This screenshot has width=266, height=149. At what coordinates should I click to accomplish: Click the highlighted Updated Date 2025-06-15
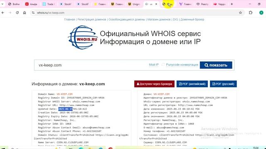point(65,109)
